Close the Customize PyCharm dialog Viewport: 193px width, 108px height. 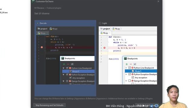pos(158,1)
